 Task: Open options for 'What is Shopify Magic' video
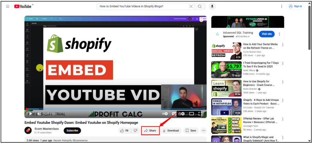point(283,137)
